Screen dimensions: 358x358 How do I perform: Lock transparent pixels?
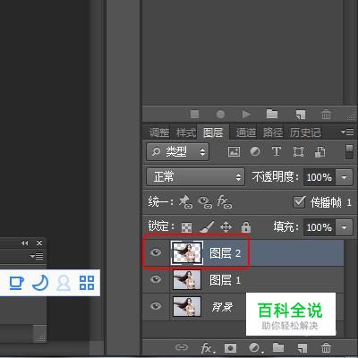(x=186, y=227)
